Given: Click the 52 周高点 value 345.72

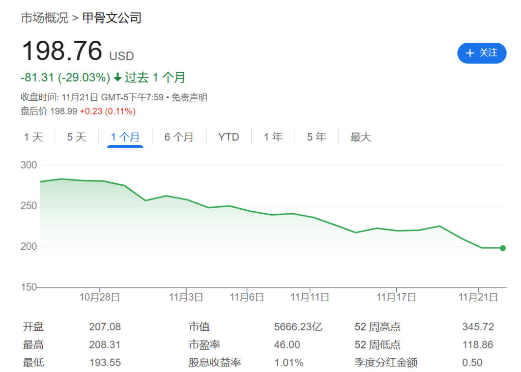Looking at the screenshot, I should [478, 327].
